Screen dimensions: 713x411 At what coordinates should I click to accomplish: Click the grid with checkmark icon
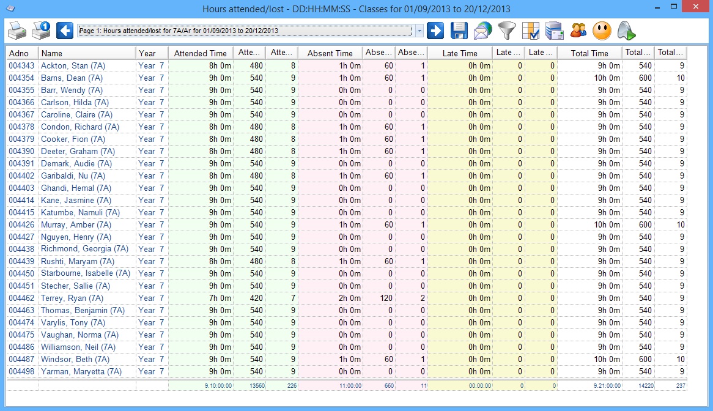point(530,31)
